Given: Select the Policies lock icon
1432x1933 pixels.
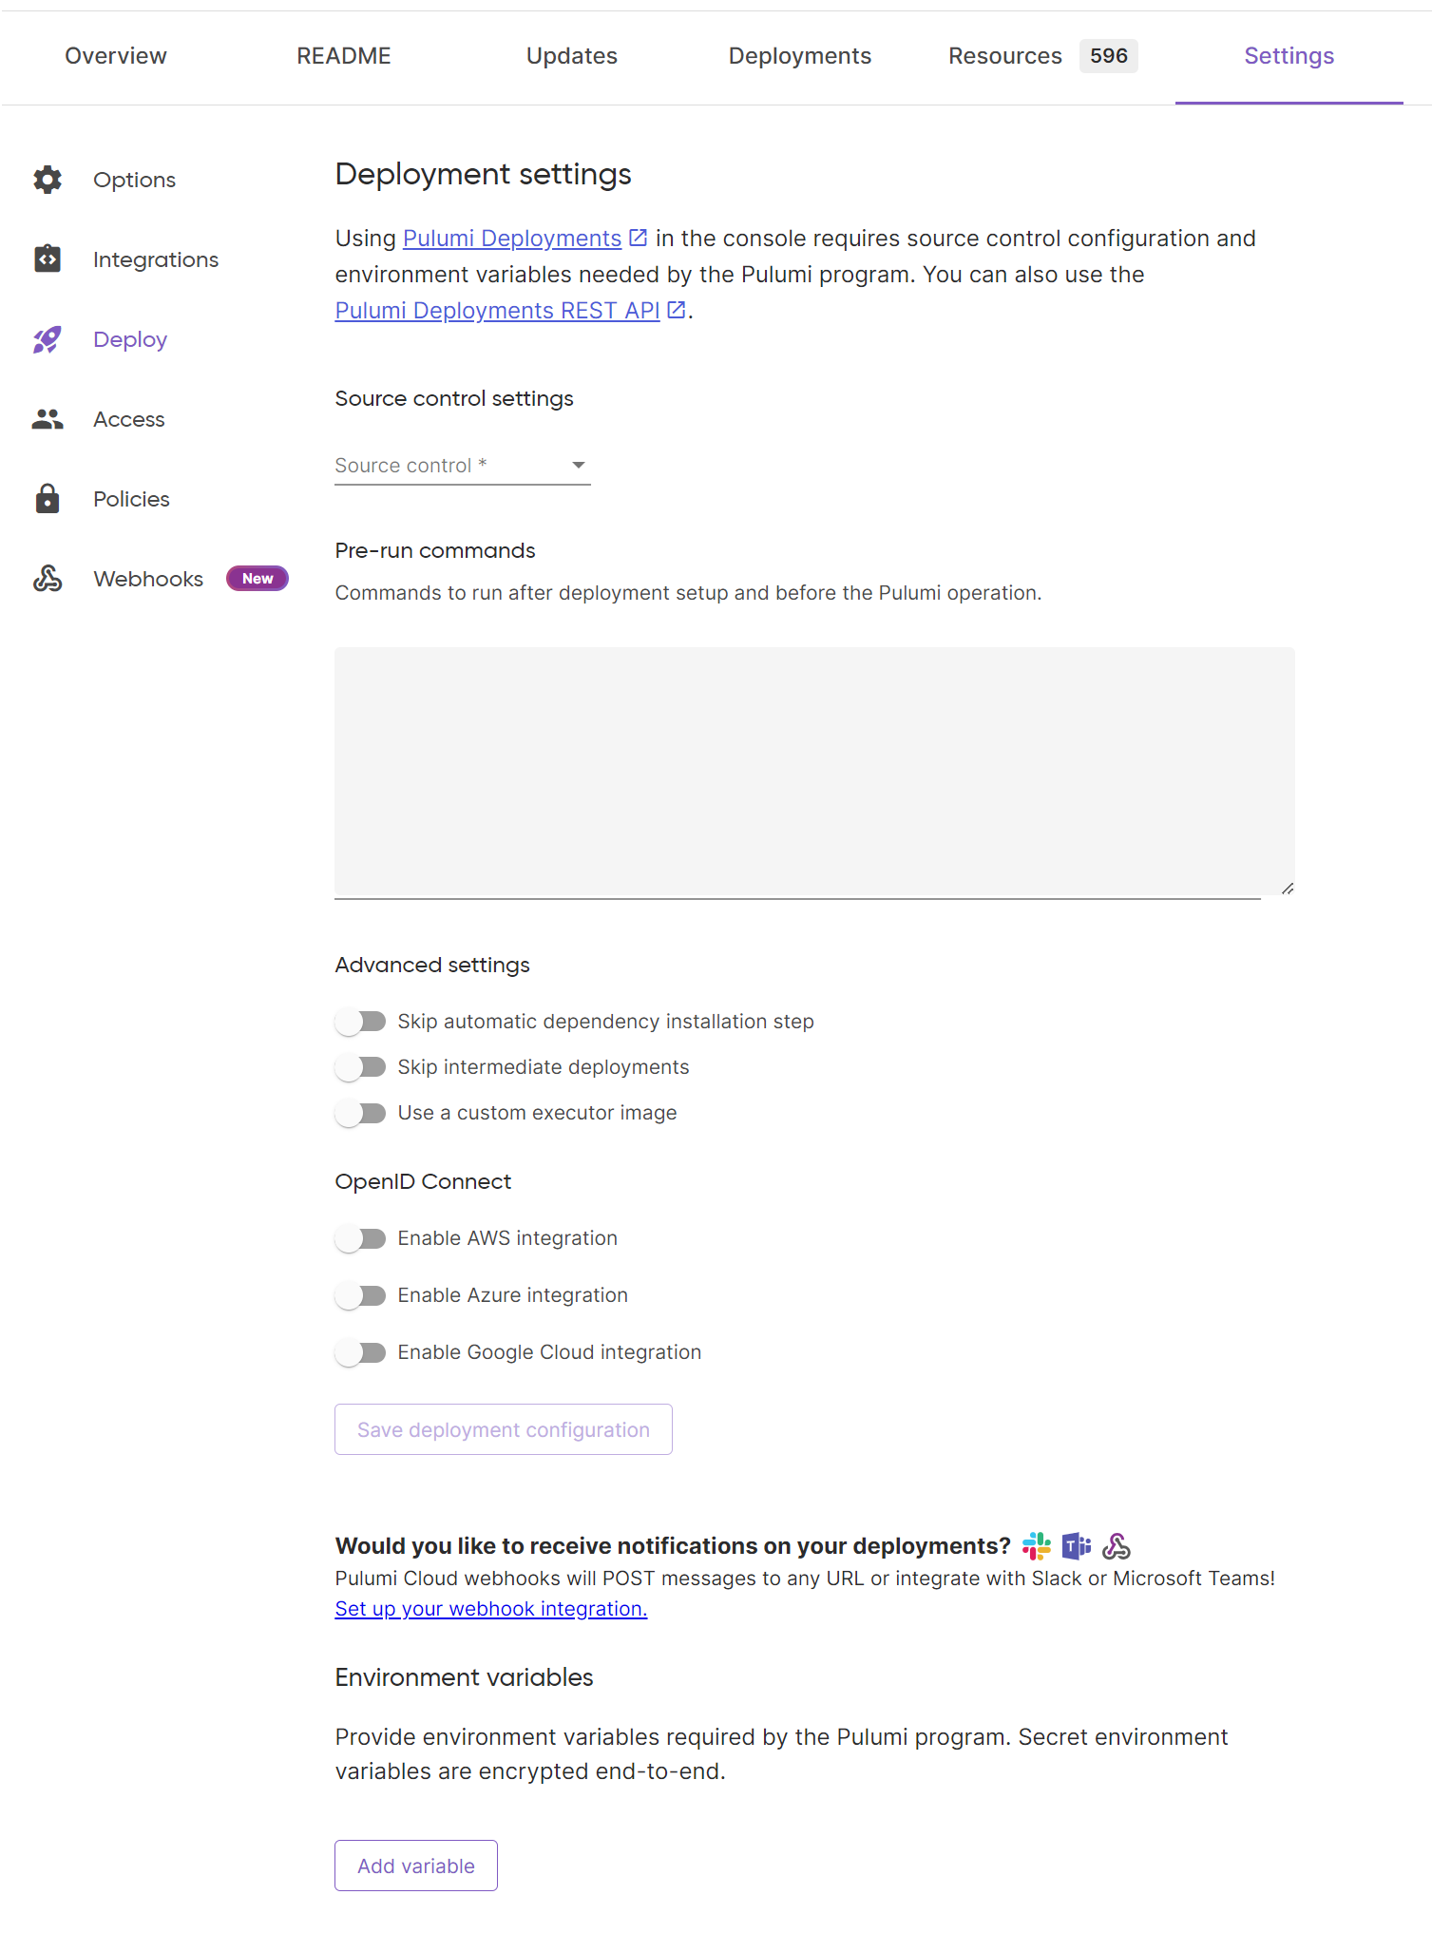Looking at the screenshot, I should pyautogui.click(x=47, y=498).
